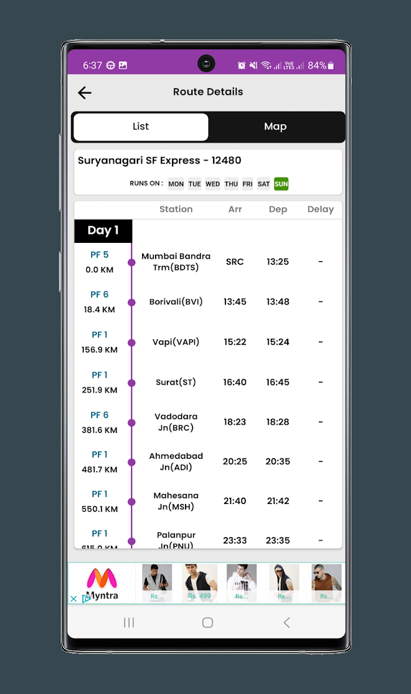
Task: Tap the Myntra logo in ad
Action: (x=102, y=578)
